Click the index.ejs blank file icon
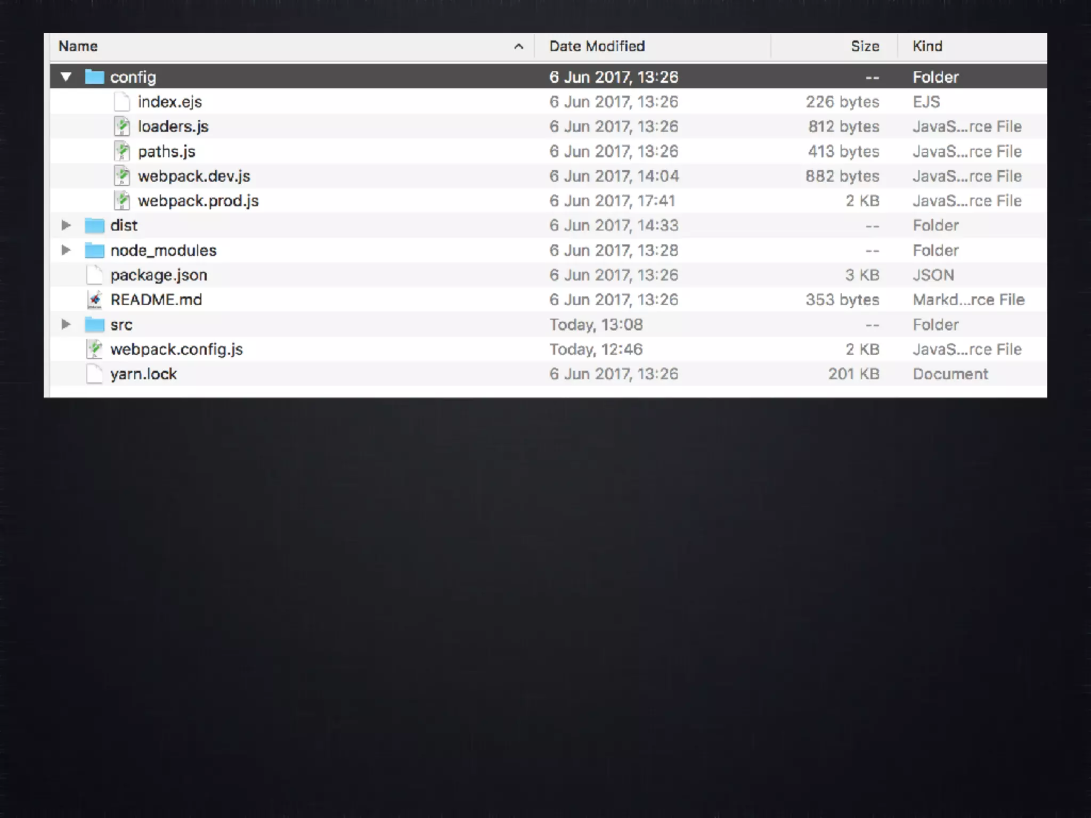The image size is (1091, 818). (x=122, y=102)
